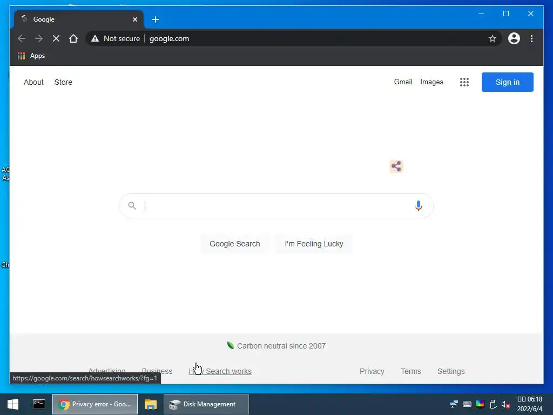Open the Images link
Image resolution: width=553 pixels, height=415 pixels.
pos(431,82)
